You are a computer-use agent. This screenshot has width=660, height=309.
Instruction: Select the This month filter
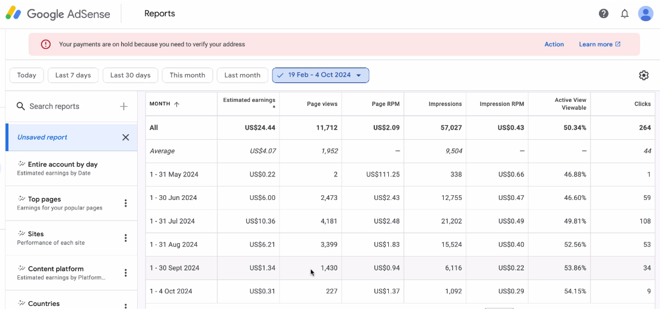187,75
